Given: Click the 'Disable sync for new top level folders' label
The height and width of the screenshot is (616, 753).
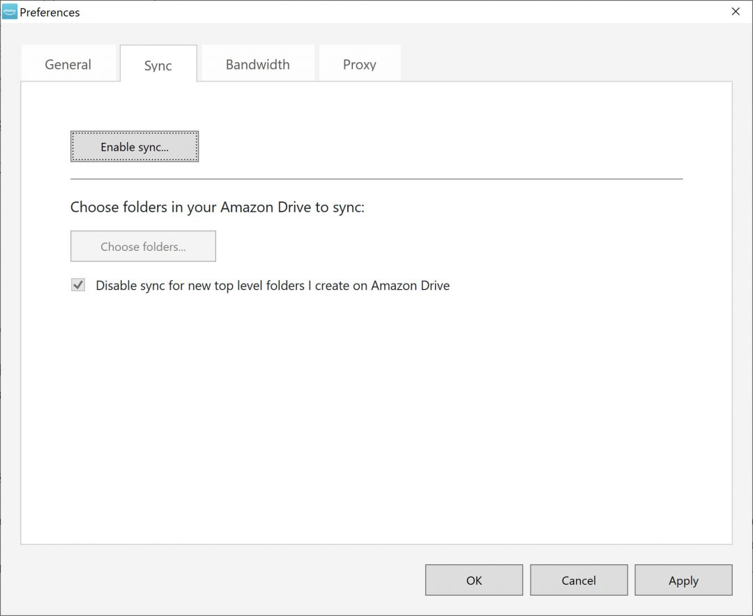Looking at the screenshot, I should click(x=272, y=286).
